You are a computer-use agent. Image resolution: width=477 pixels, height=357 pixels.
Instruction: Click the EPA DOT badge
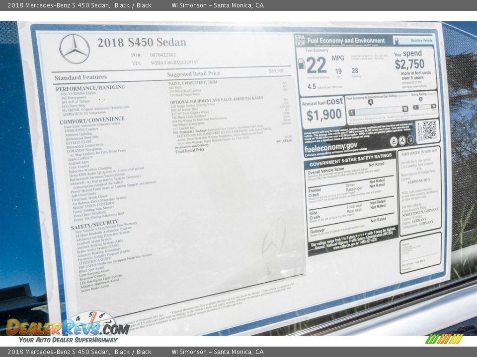[300, 40]
